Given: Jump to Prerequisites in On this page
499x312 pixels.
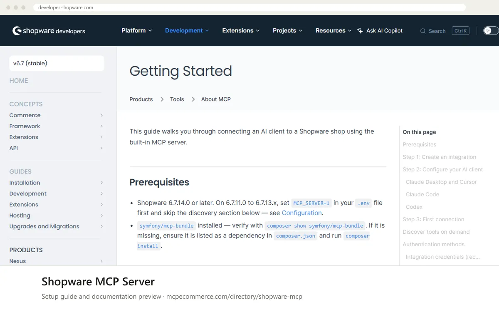Looking at the screenshot, I should click(419, 144).
